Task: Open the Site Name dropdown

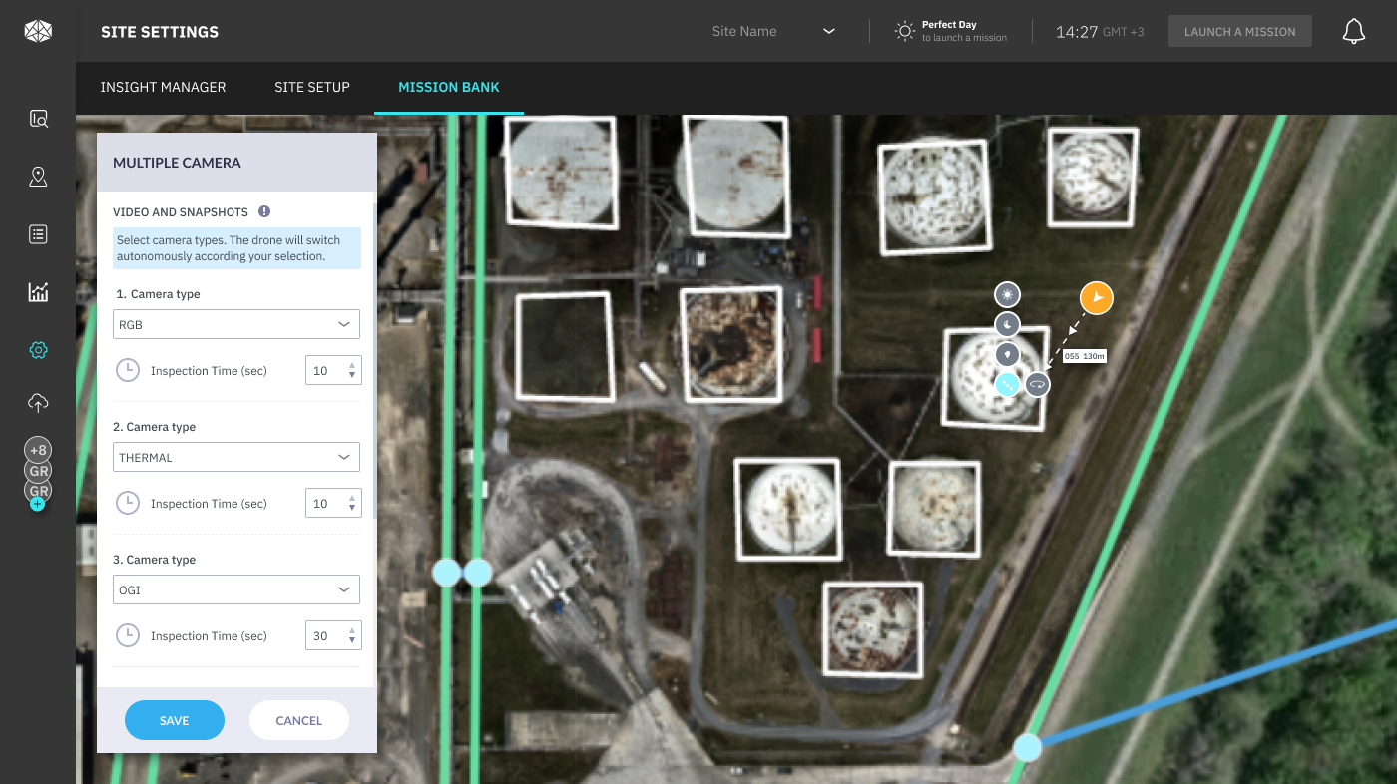Action: click(x=828, y=31)
